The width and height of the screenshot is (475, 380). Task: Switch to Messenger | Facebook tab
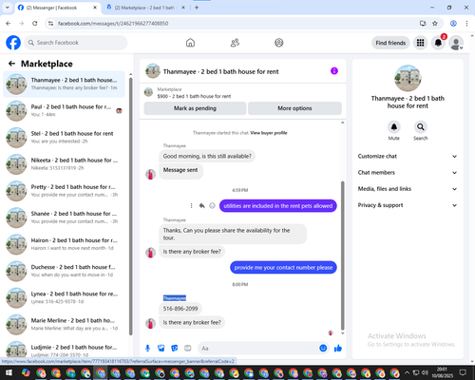tap(57, 8)
